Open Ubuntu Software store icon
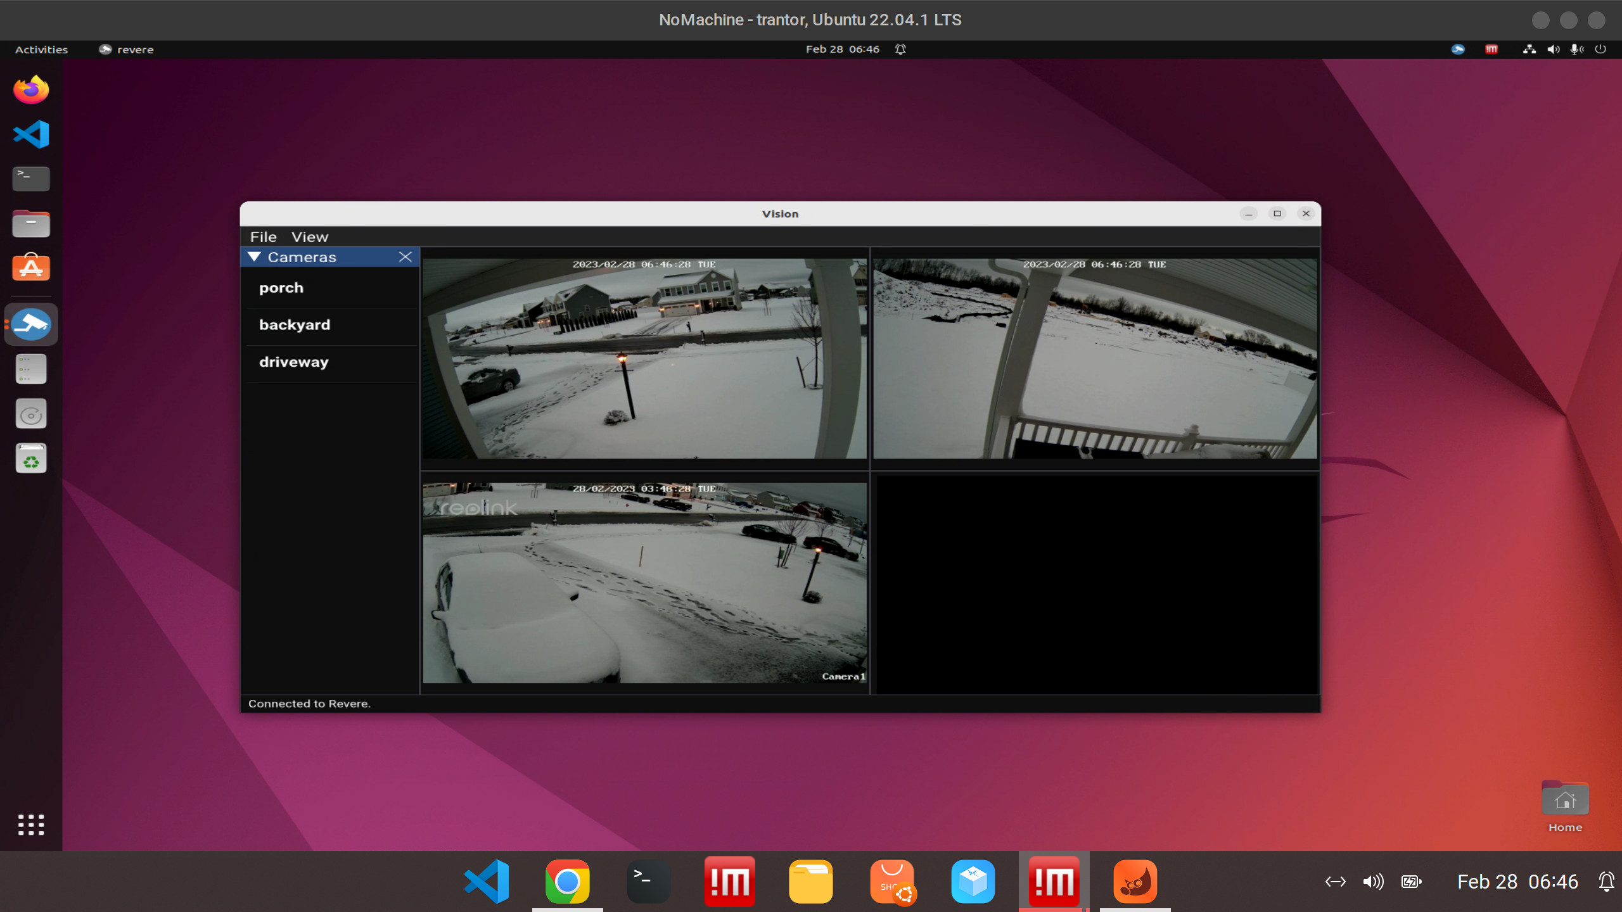 tap(31, 268)
